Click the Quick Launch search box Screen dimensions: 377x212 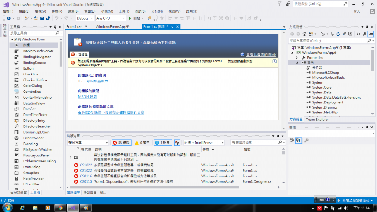321,4
